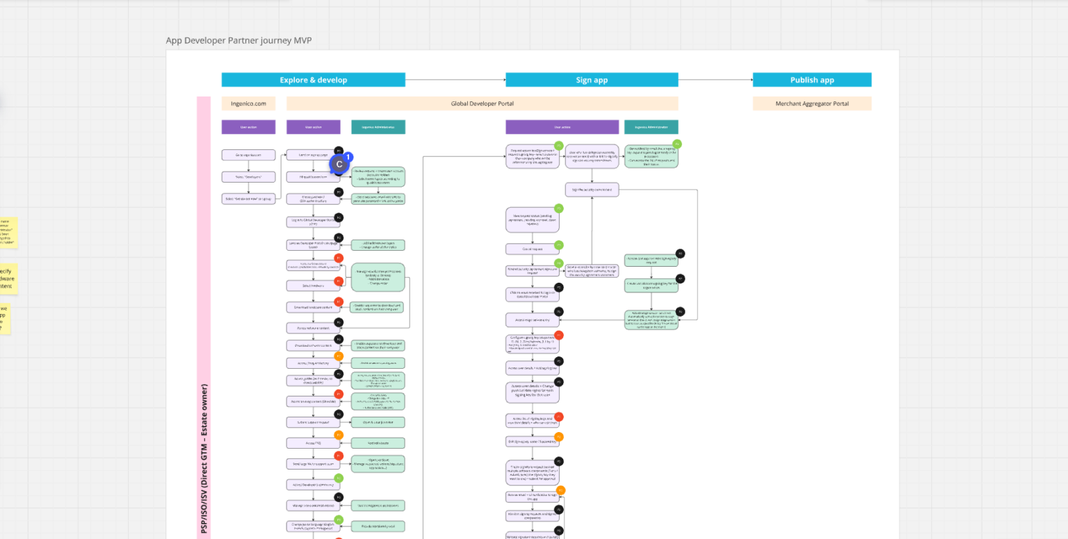This screenshot has height=539, width=1068.
Task: Click the black badge above Land on signup page
Action: click(x=339, y=151)
